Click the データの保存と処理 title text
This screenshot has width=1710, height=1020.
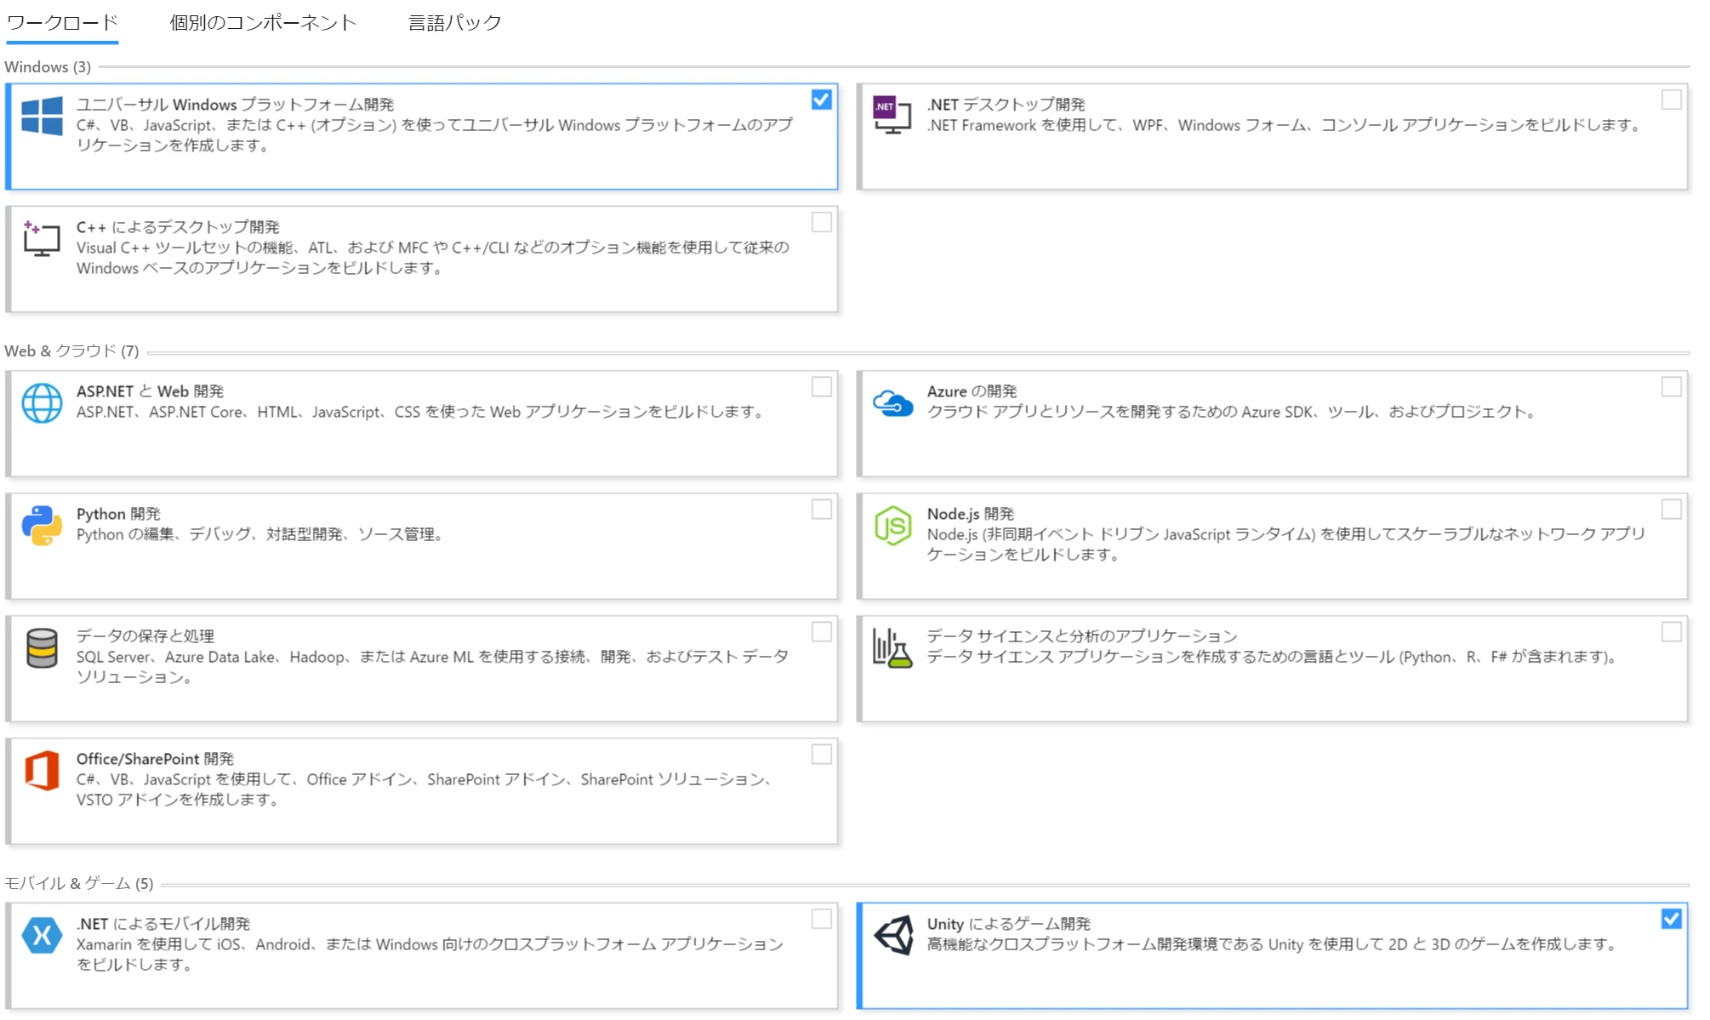pos(145,636)
